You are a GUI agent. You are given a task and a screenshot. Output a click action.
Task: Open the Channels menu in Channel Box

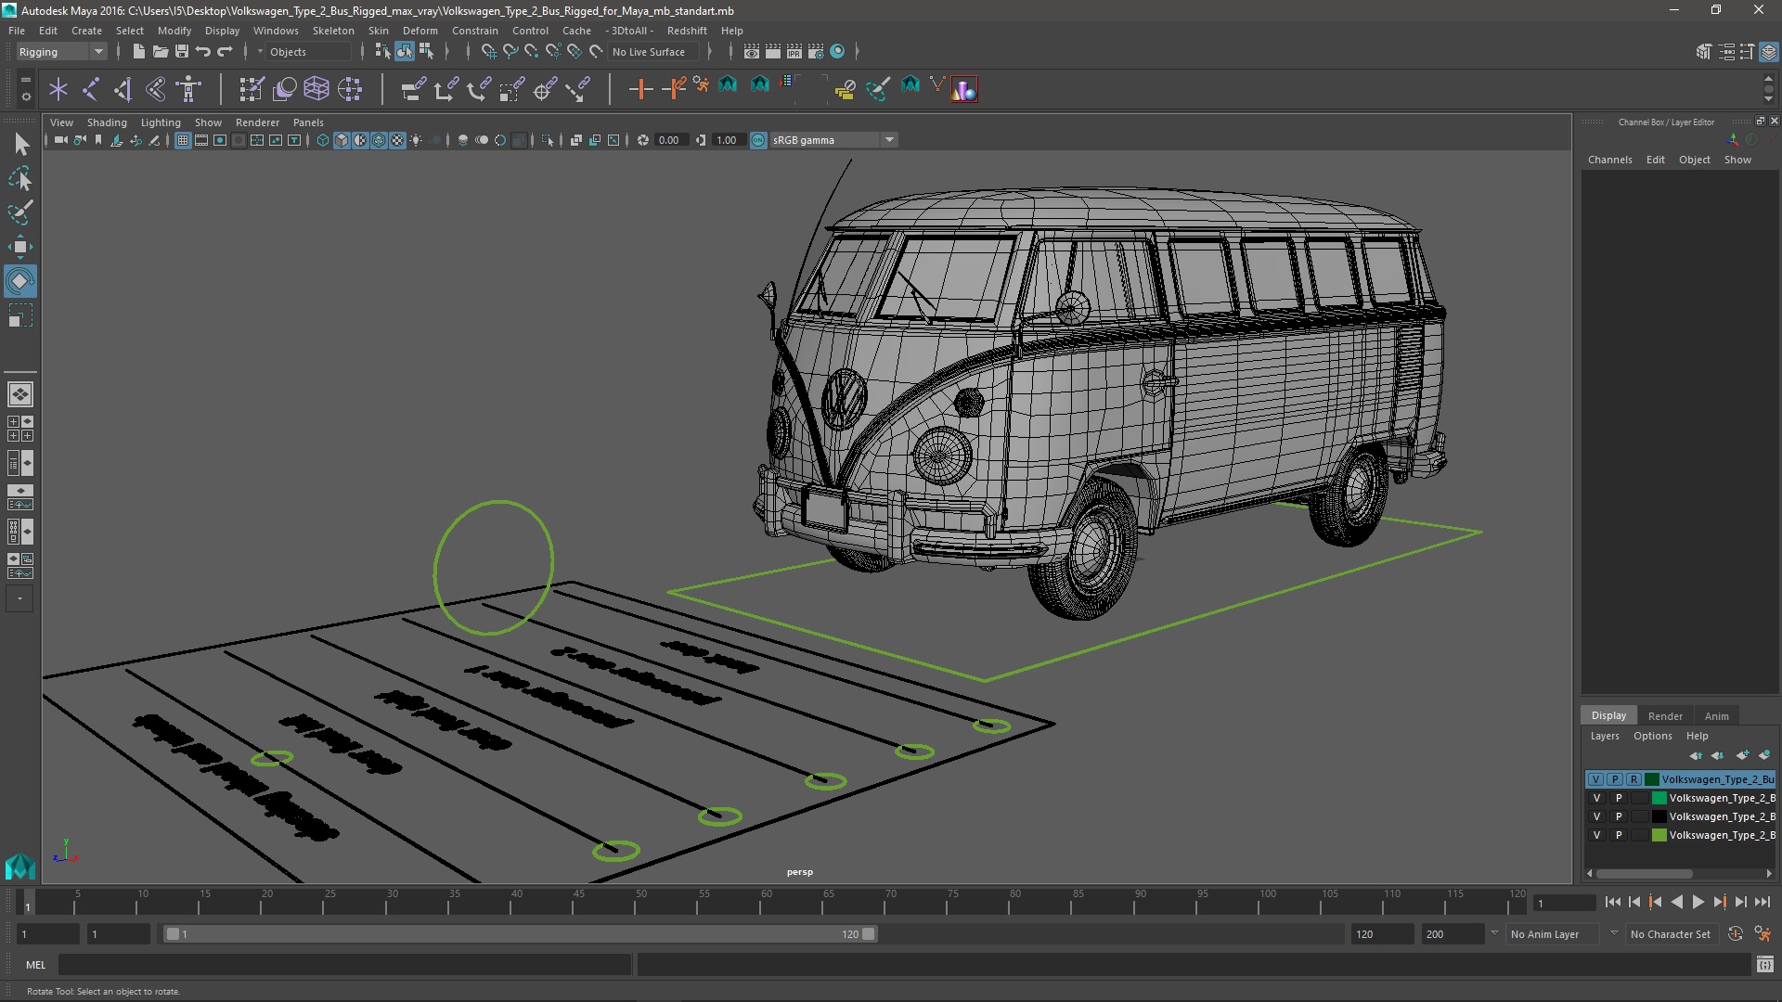[x=1609, y=160]
